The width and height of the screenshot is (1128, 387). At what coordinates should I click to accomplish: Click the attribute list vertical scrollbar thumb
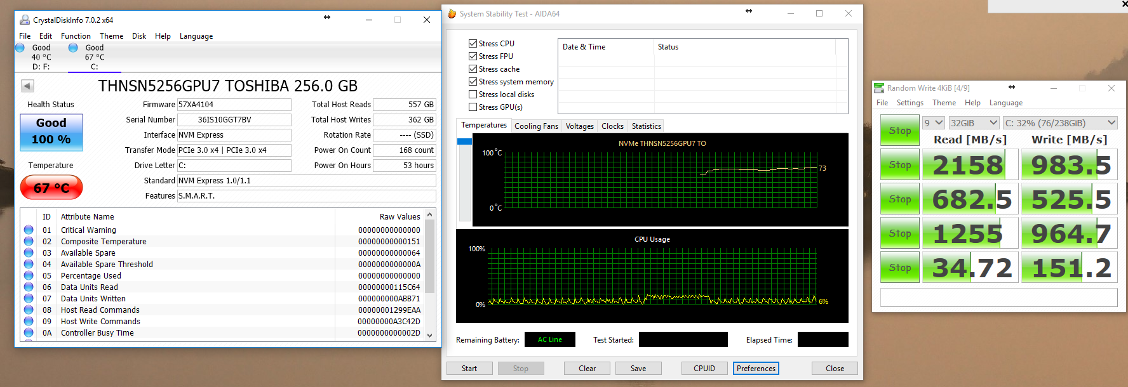[430, 257]
